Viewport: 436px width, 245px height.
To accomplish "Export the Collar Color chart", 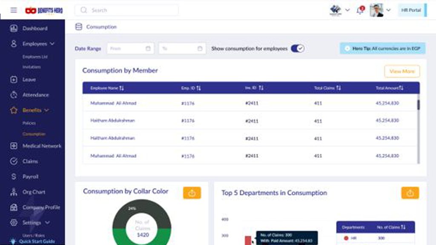I will (192, 193).
